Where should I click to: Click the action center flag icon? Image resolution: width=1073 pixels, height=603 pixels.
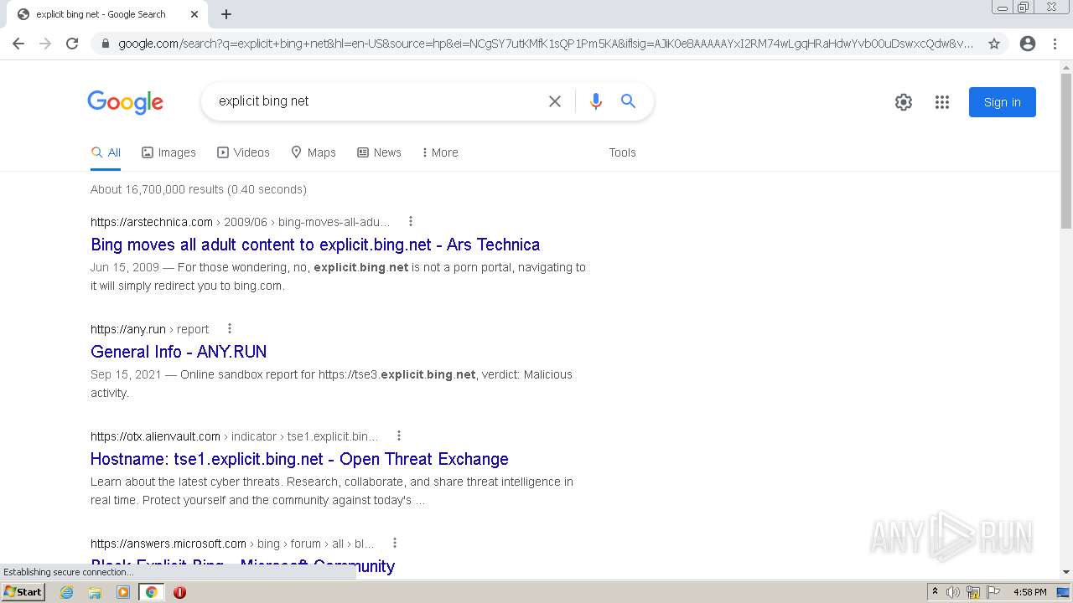click(x=993, y=592)
